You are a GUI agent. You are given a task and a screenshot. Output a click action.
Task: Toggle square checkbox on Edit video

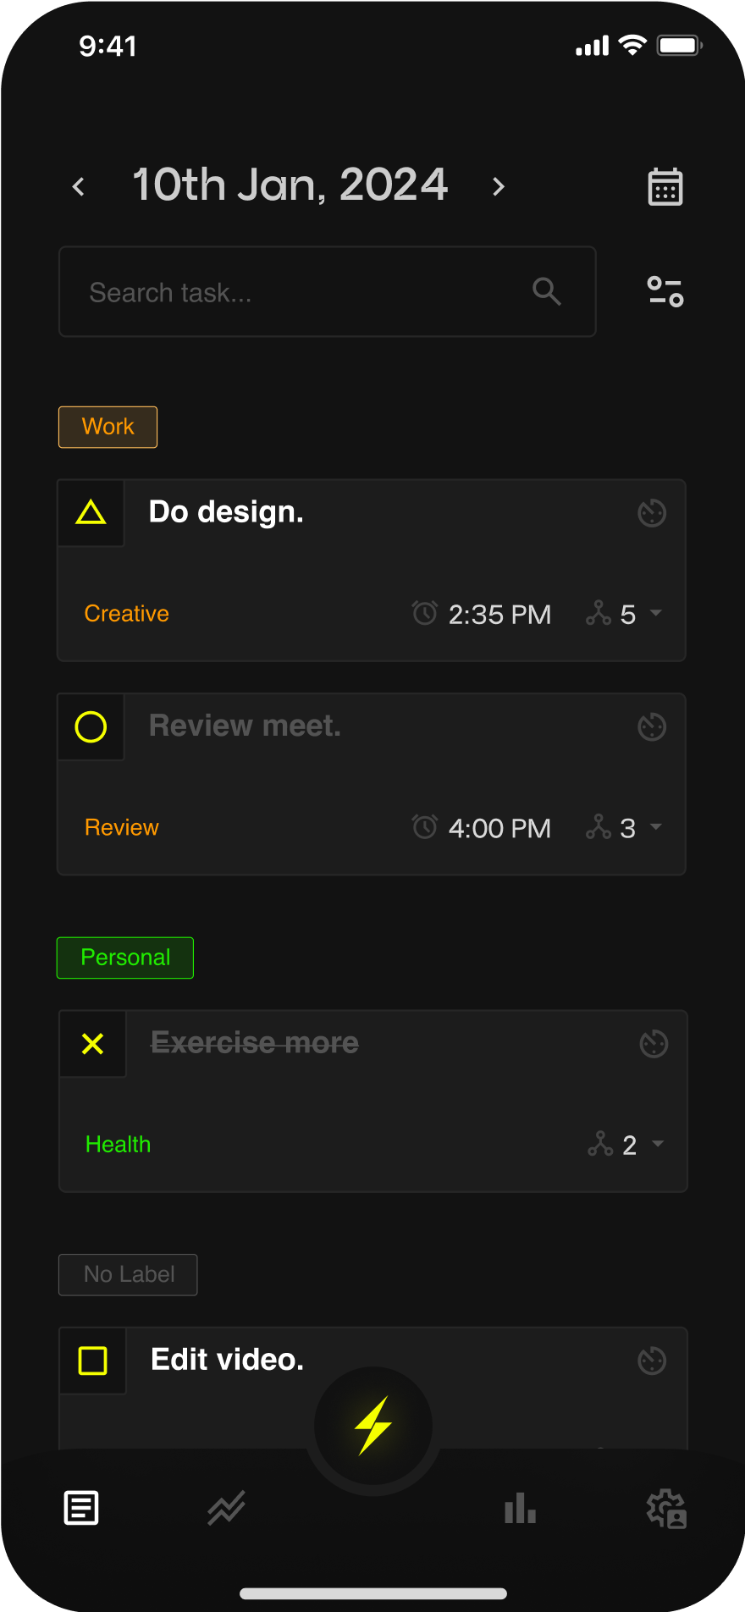point(92,1361)
